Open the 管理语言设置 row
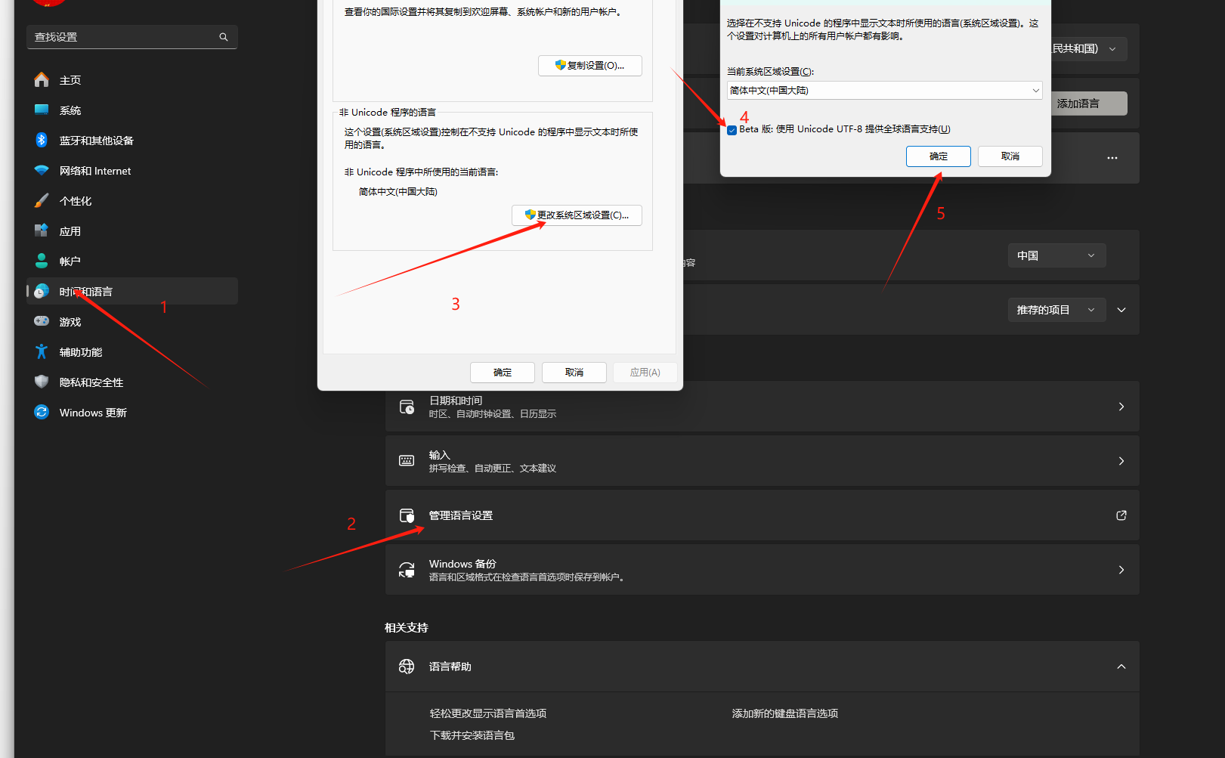This screenshot has width=1225, height=758. 763,515
